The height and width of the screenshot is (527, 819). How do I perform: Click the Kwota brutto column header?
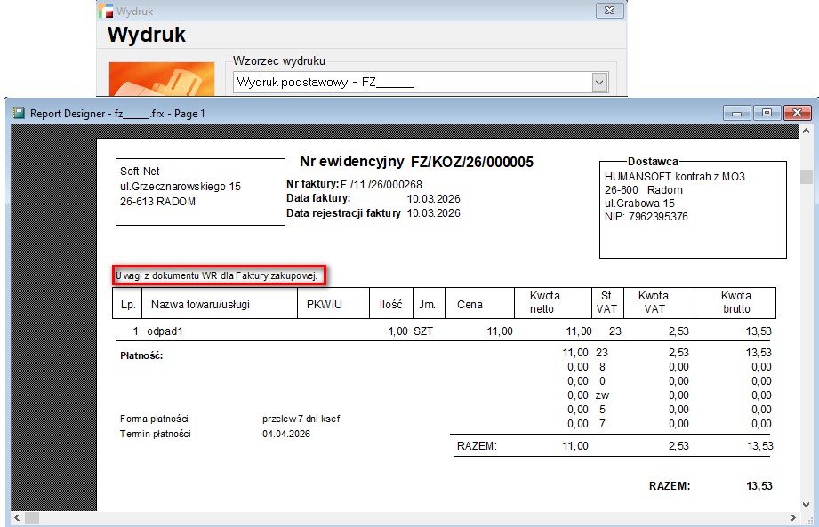coord(735,303)
